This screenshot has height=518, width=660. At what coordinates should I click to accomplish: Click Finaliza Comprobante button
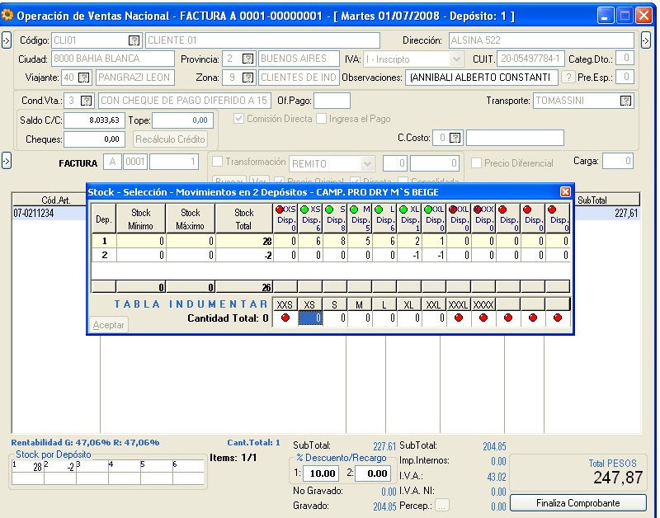point(577,502)
